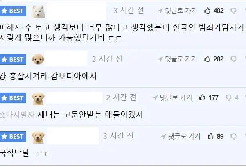Screen dimensions: 246x167
Task: Click the 2 시간 전 timestamp
Action: pos(122,97)
